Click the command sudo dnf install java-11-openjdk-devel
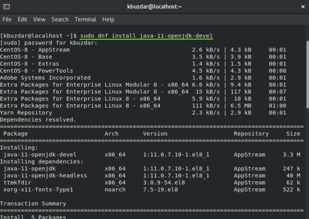Image resolution: width=309 pixels, height=219 pixels. tap(146, 36)
